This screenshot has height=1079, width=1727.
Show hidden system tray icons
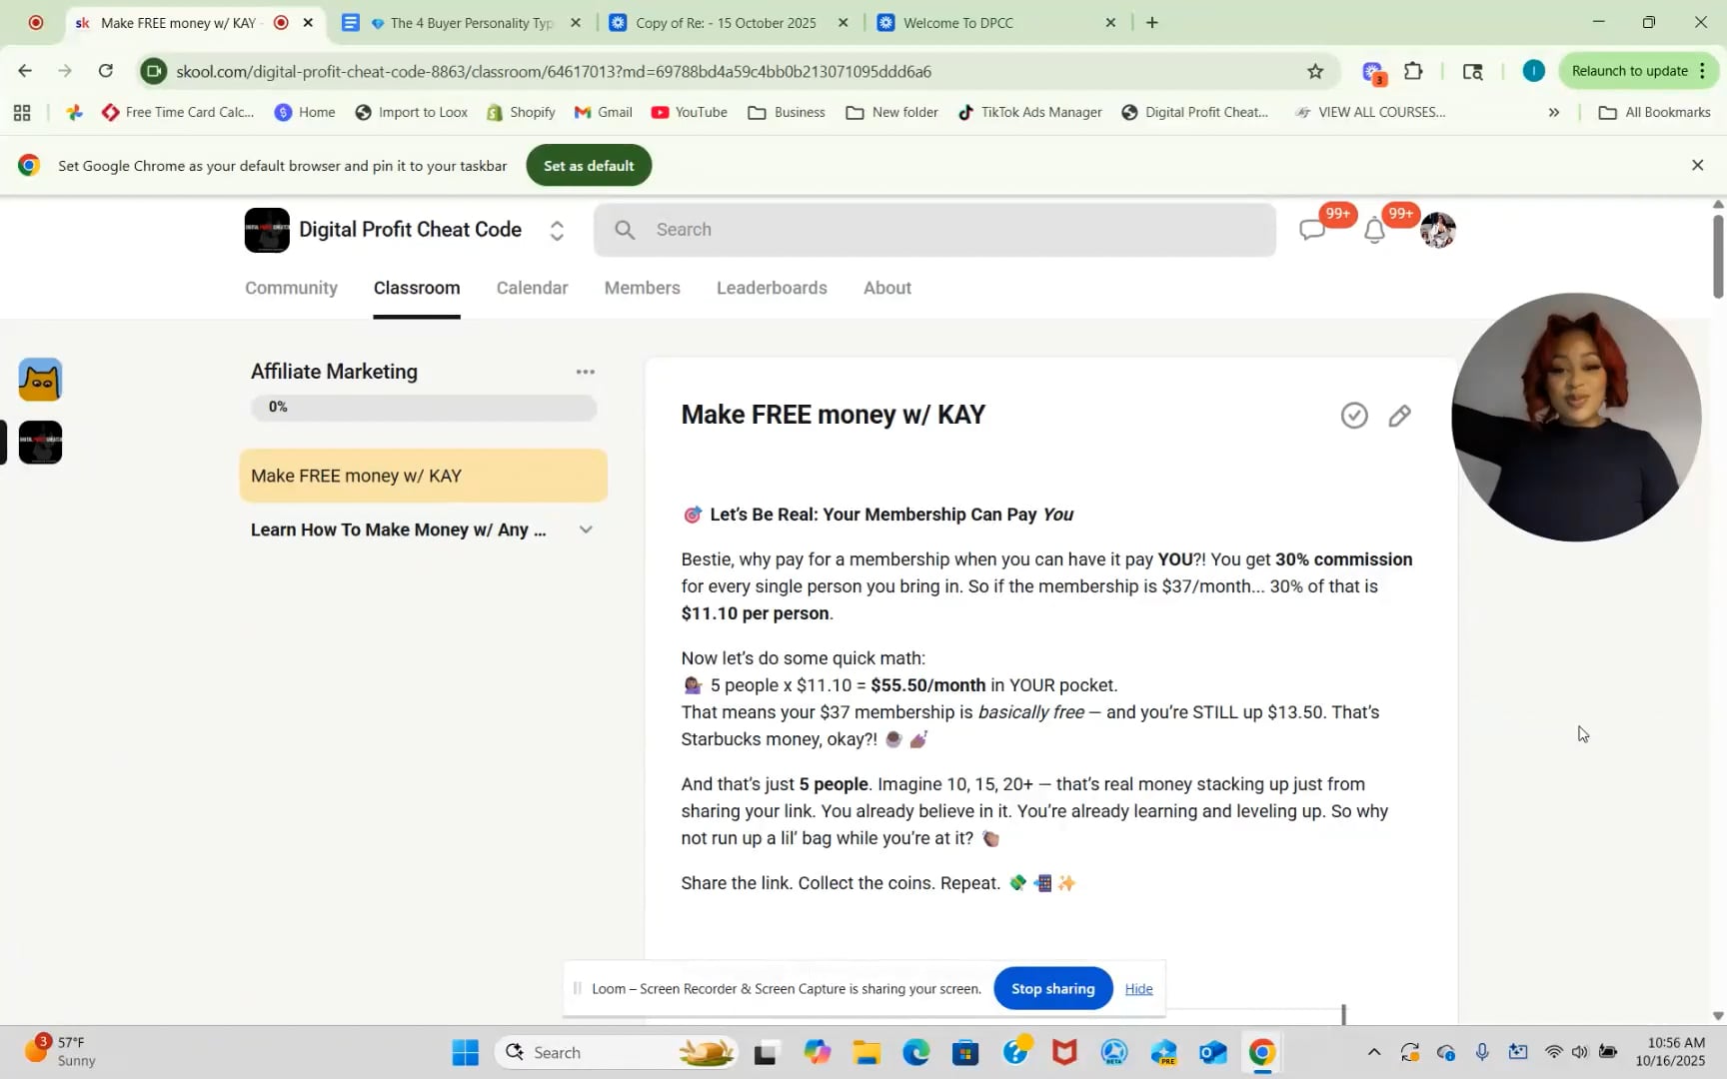[1373, 1052]
